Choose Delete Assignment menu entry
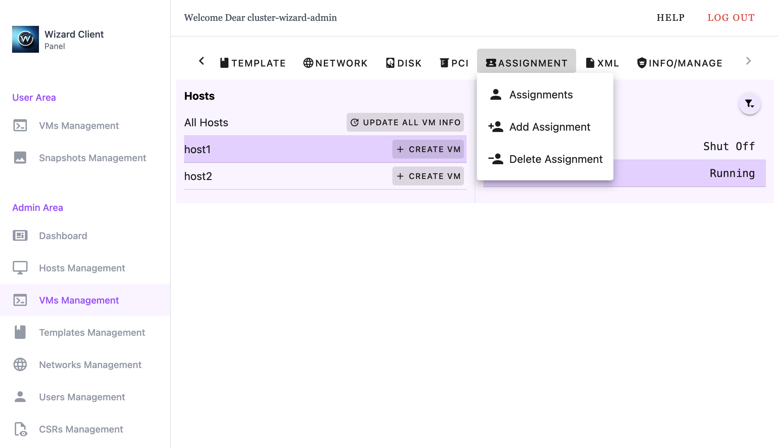Viewport: 778px width, 448px height. [556, 159]
